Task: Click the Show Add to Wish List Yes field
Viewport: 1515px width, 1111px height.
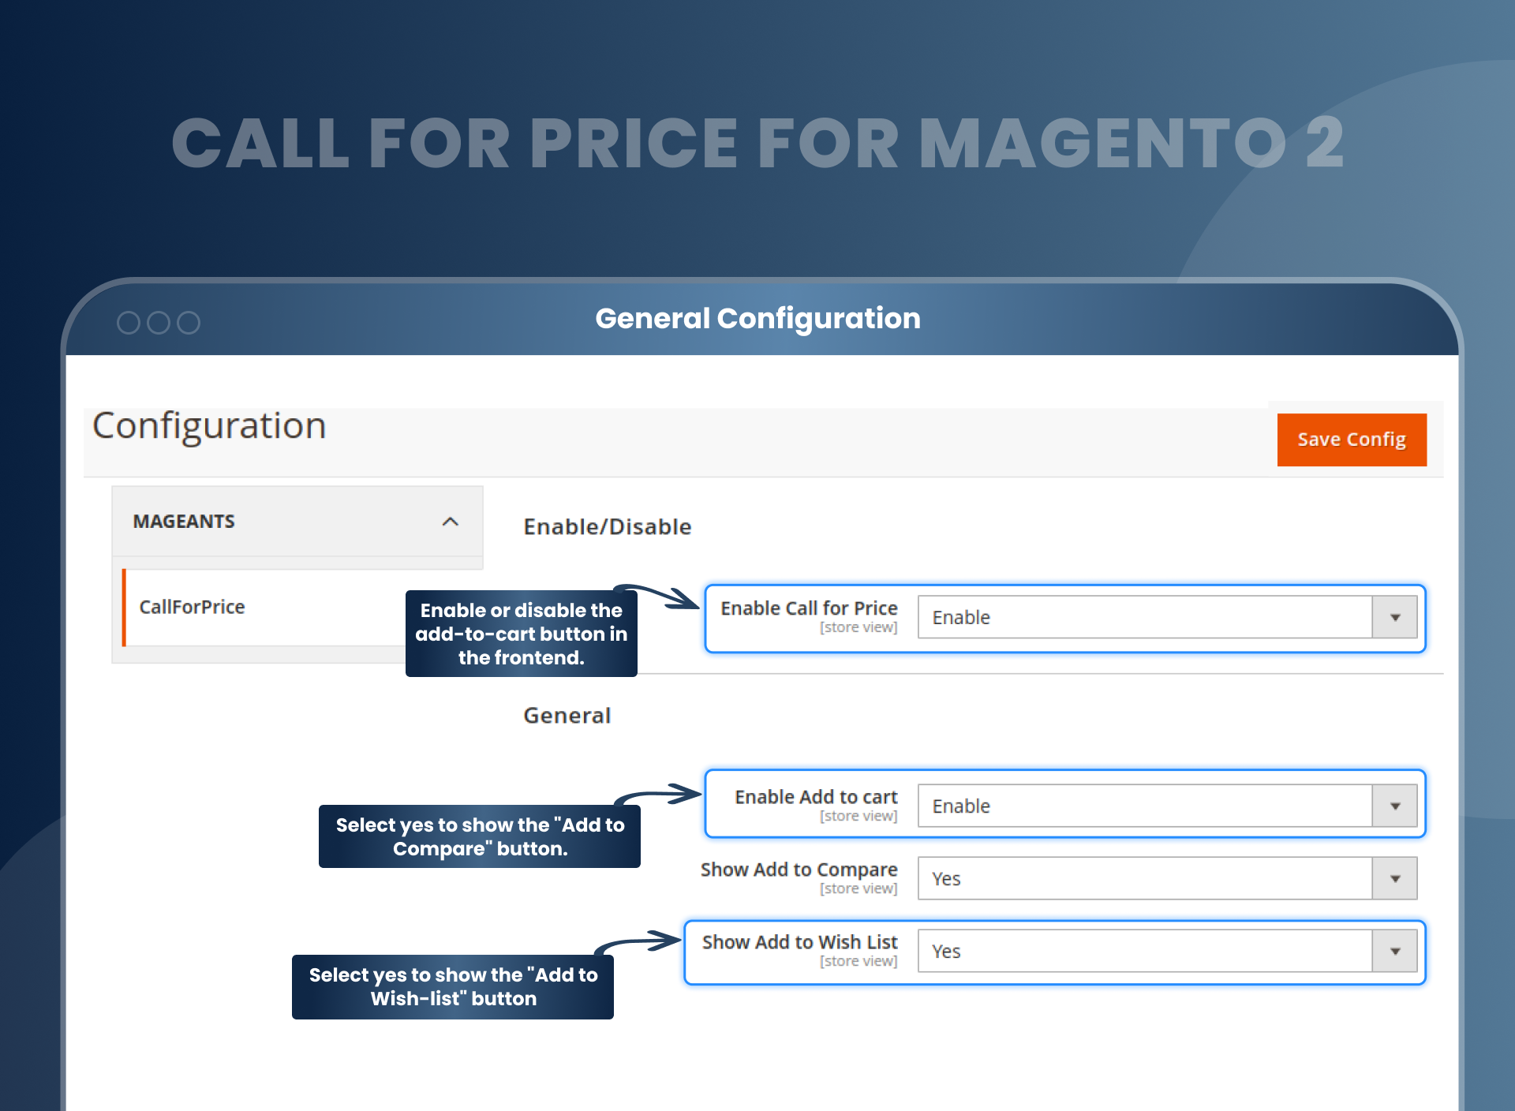Action: (x=1144, y=951)
